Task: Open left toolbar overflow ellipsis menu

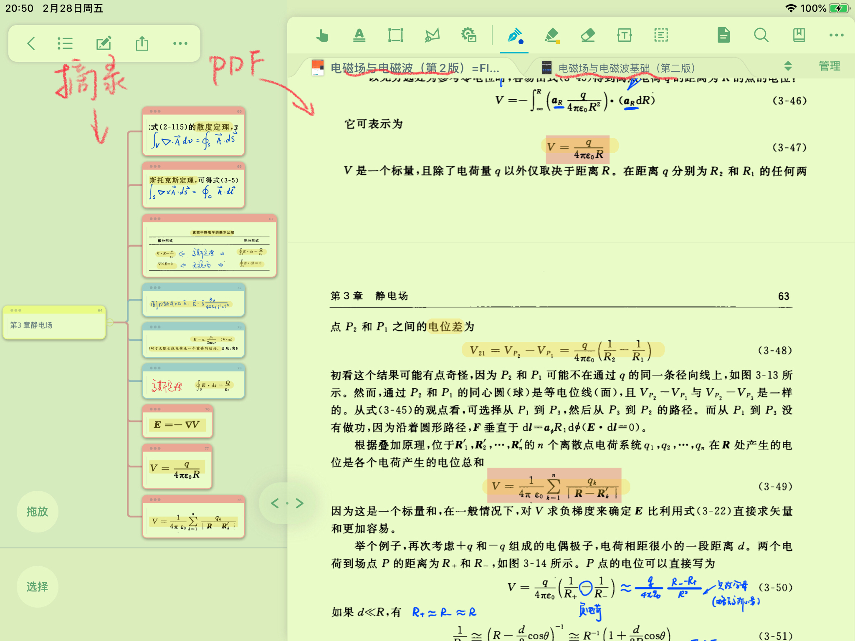Action: click(x=180, y=43)
